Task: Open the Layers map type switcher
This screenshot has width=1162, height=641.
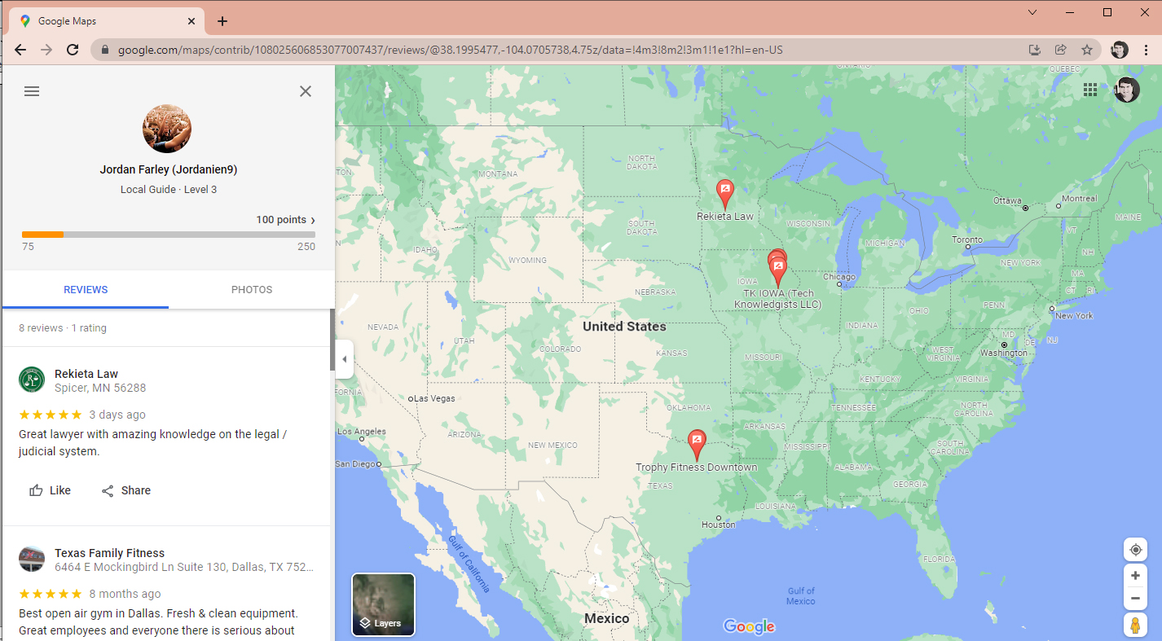Action: [x=383, y=604]
